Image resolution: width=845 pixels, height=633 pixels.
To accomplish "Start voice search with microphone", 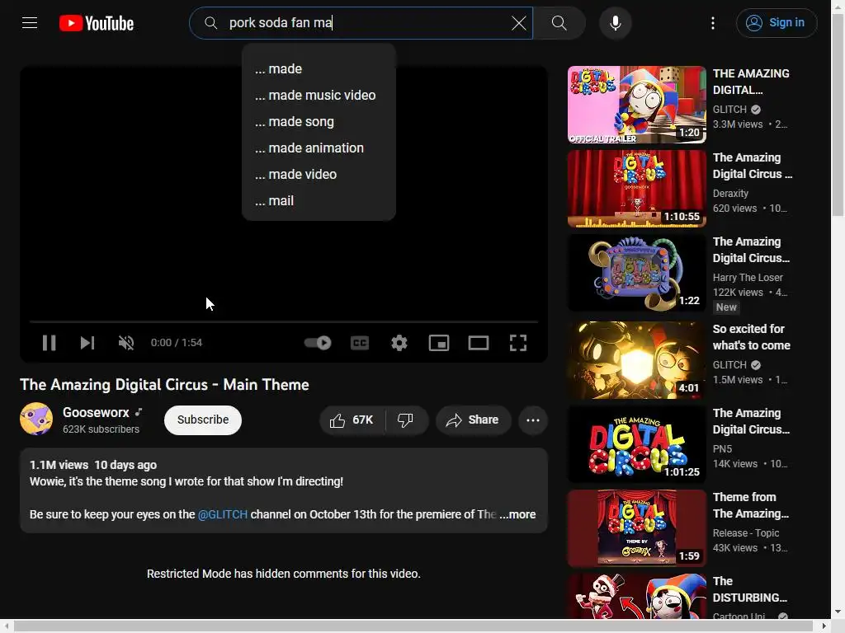I will [616, 23].
